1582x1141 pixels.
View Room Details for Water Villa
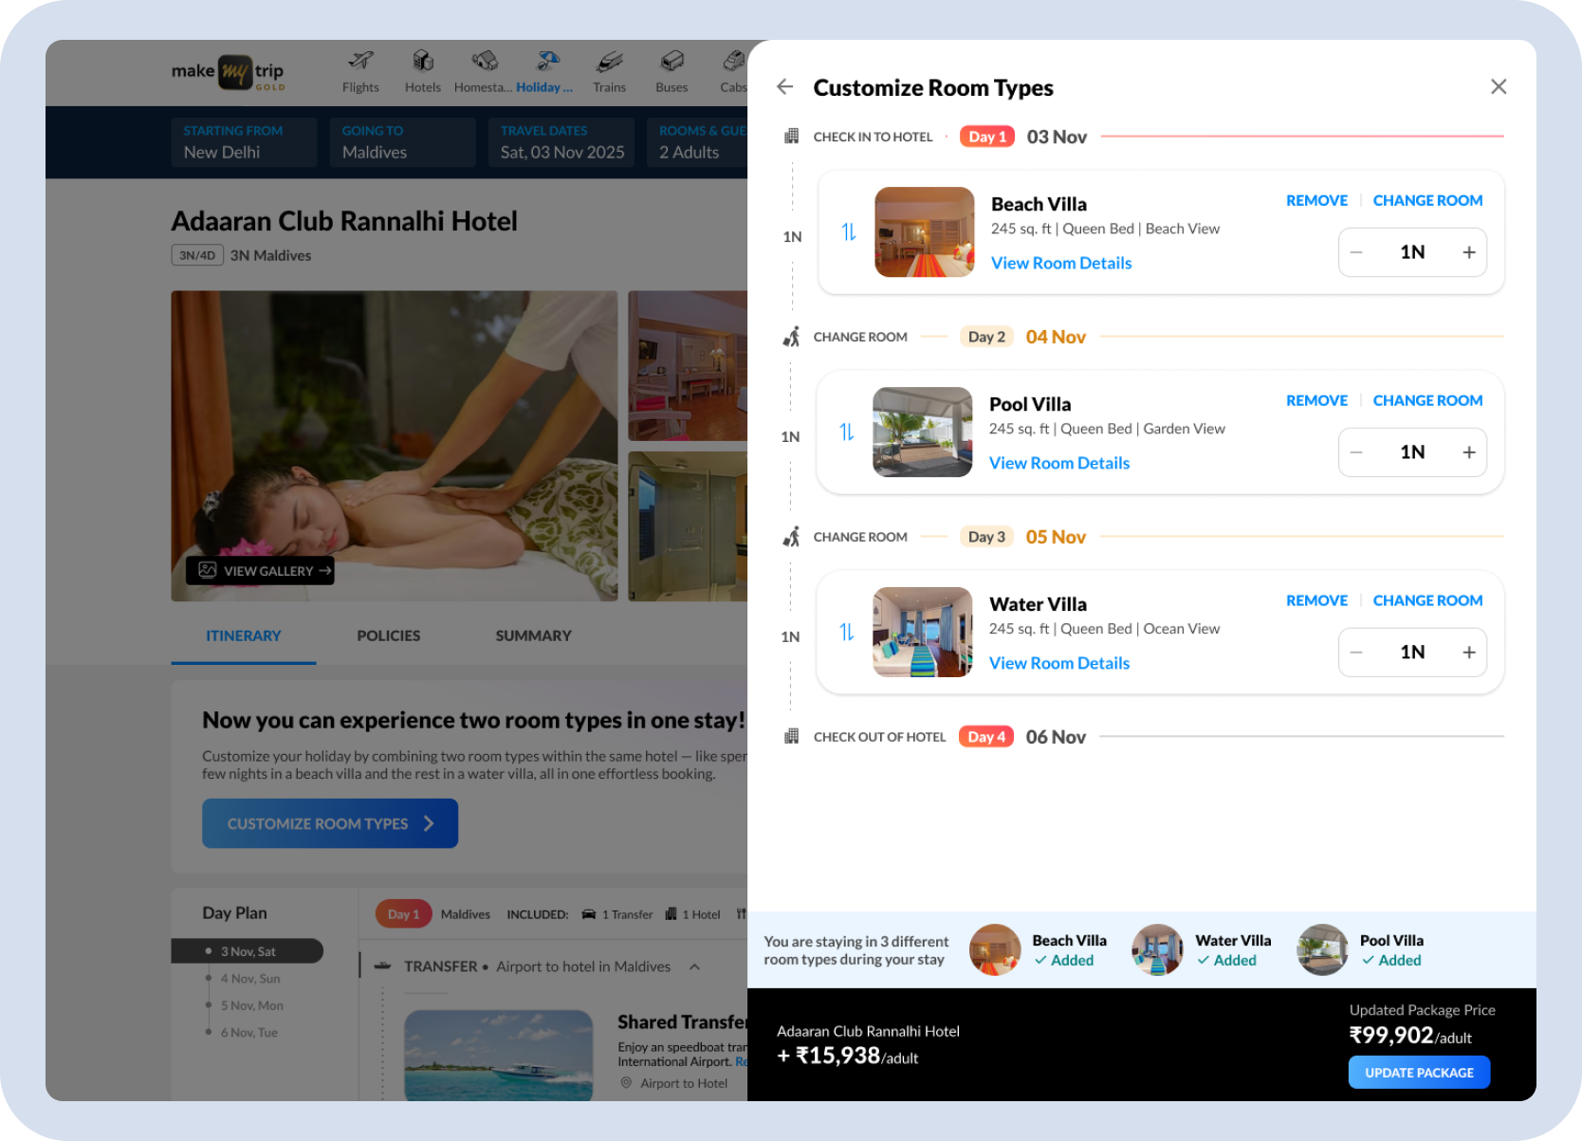click(x=1059, y=663)
